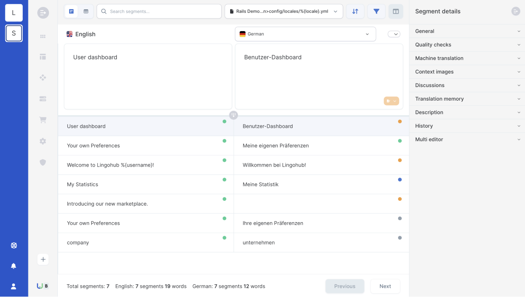This screenshot has height=297, width=525.
Task: Open the settings gear in sidebar
Action: 43,141
